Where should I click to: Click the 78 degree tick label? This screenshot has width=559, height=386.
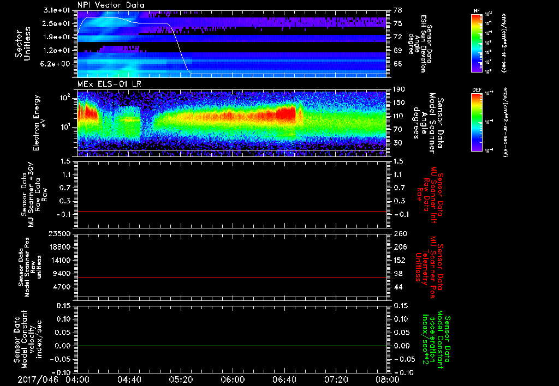point(398,10)
